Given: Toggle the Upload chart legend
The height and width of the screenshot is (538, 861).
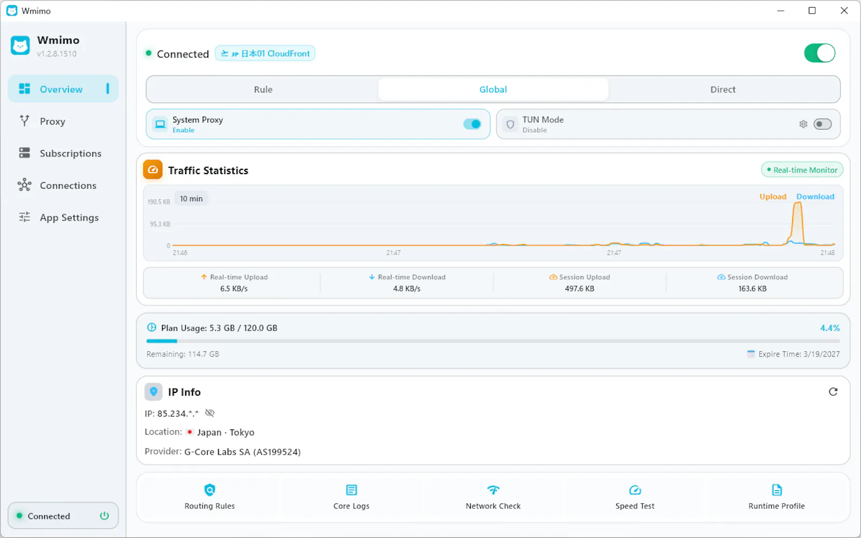Looking at the screenshot, I should coord(773,197).
